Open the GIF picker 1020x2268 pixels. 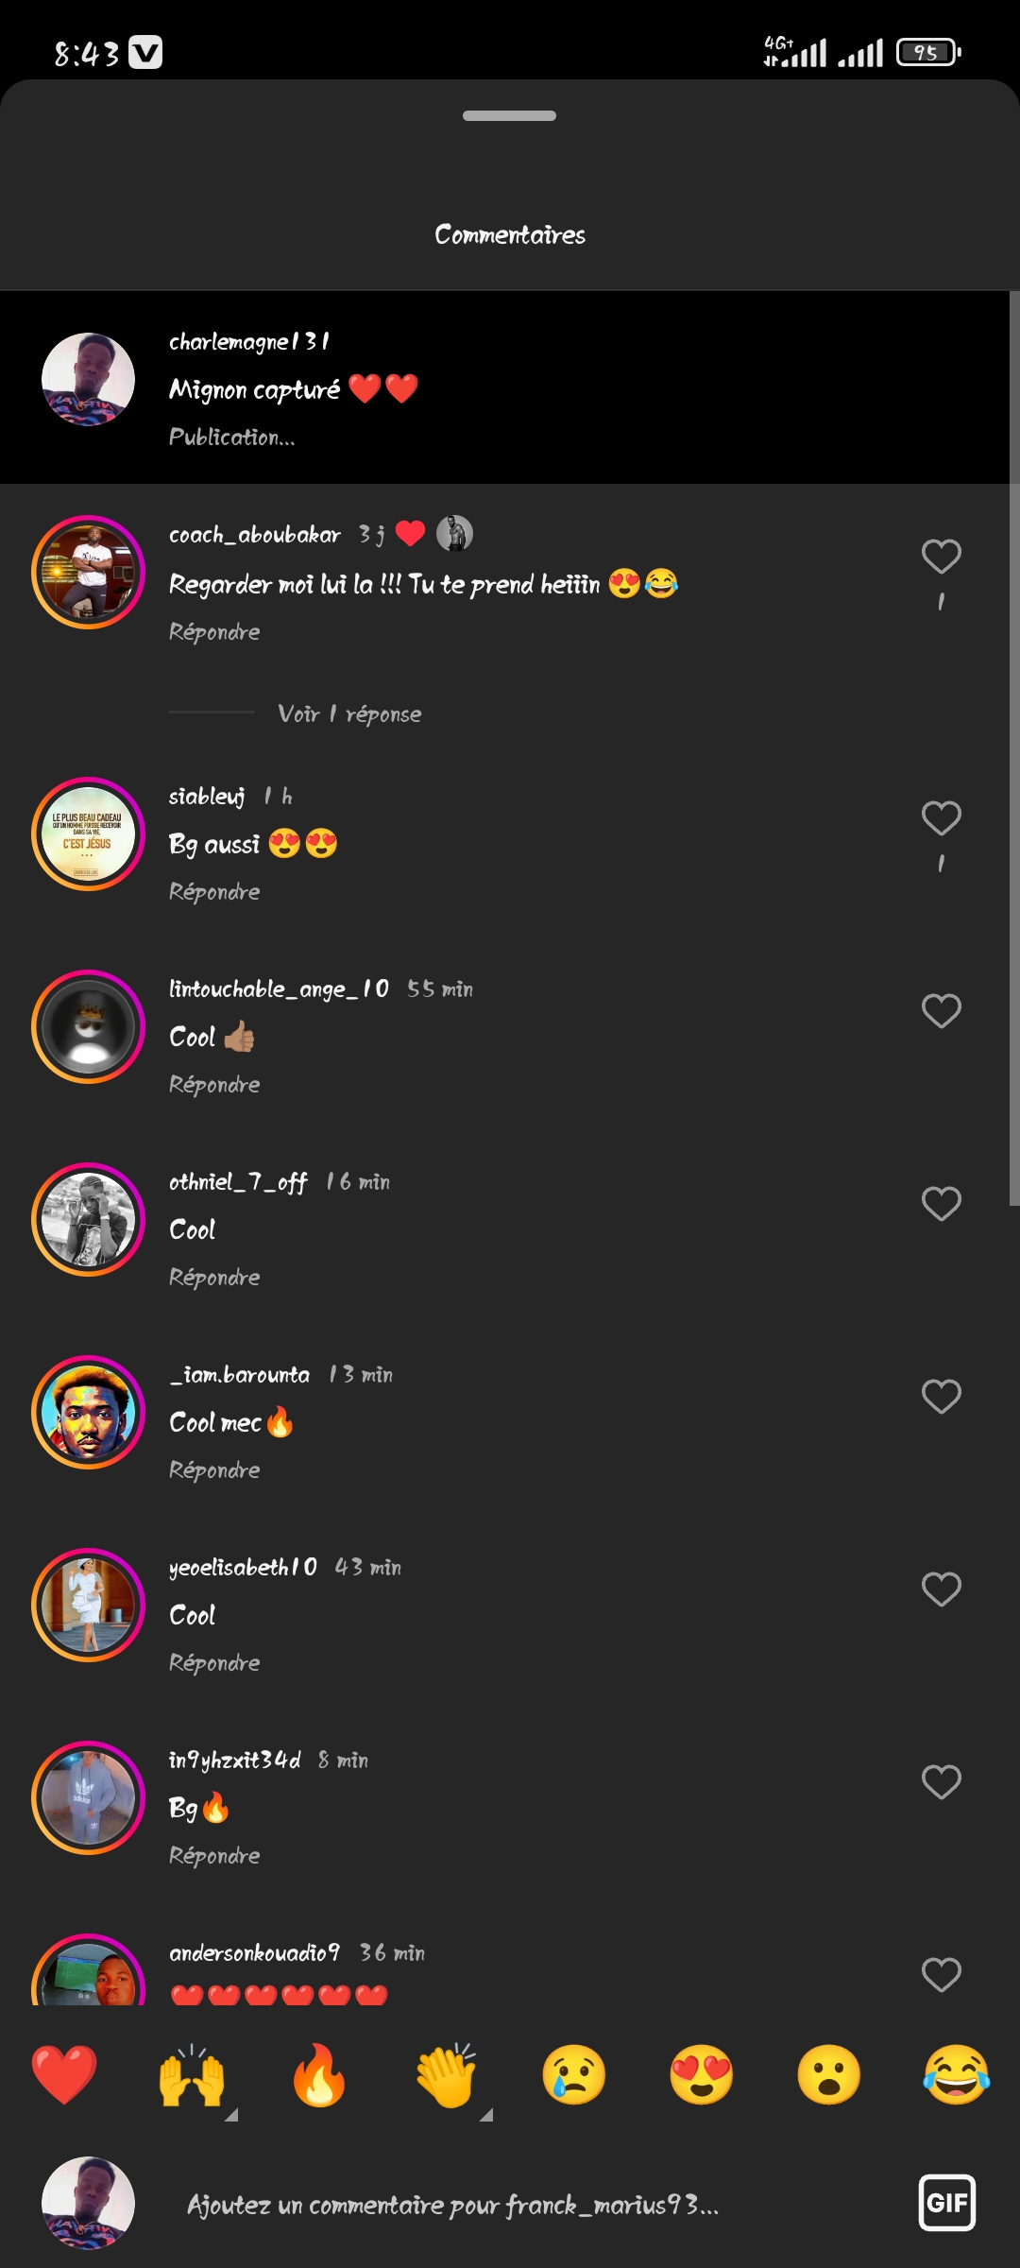(947, 2203)
